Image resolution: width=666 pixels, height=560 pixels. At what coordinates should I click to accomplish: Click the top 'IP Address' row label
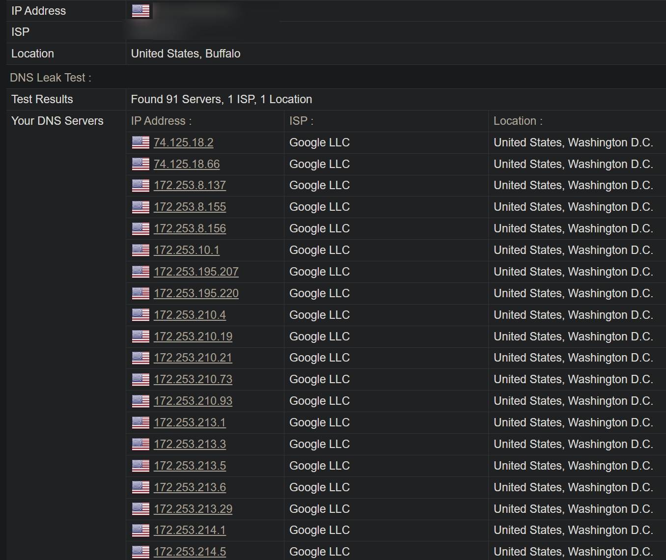click(39, 11)
